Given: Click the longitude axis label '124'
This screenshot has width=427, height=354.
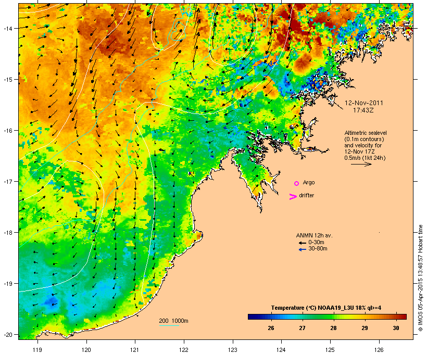Looking at the screenshot, I should pyautogui.click(x=281, y=350).
